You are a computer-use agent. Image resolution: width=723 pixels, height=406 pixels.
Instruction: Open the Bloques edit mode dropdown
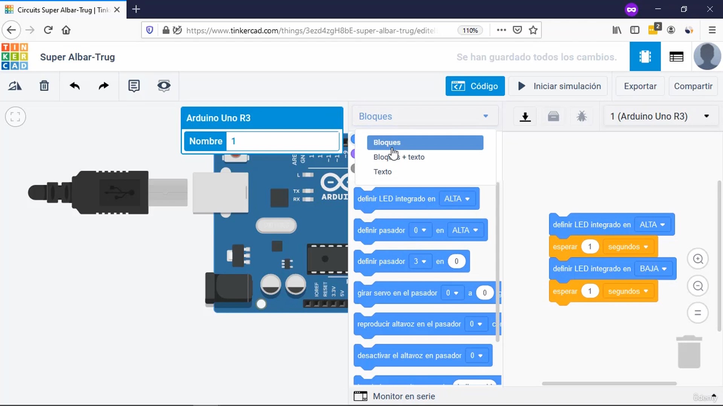click(x=425, y=117)
